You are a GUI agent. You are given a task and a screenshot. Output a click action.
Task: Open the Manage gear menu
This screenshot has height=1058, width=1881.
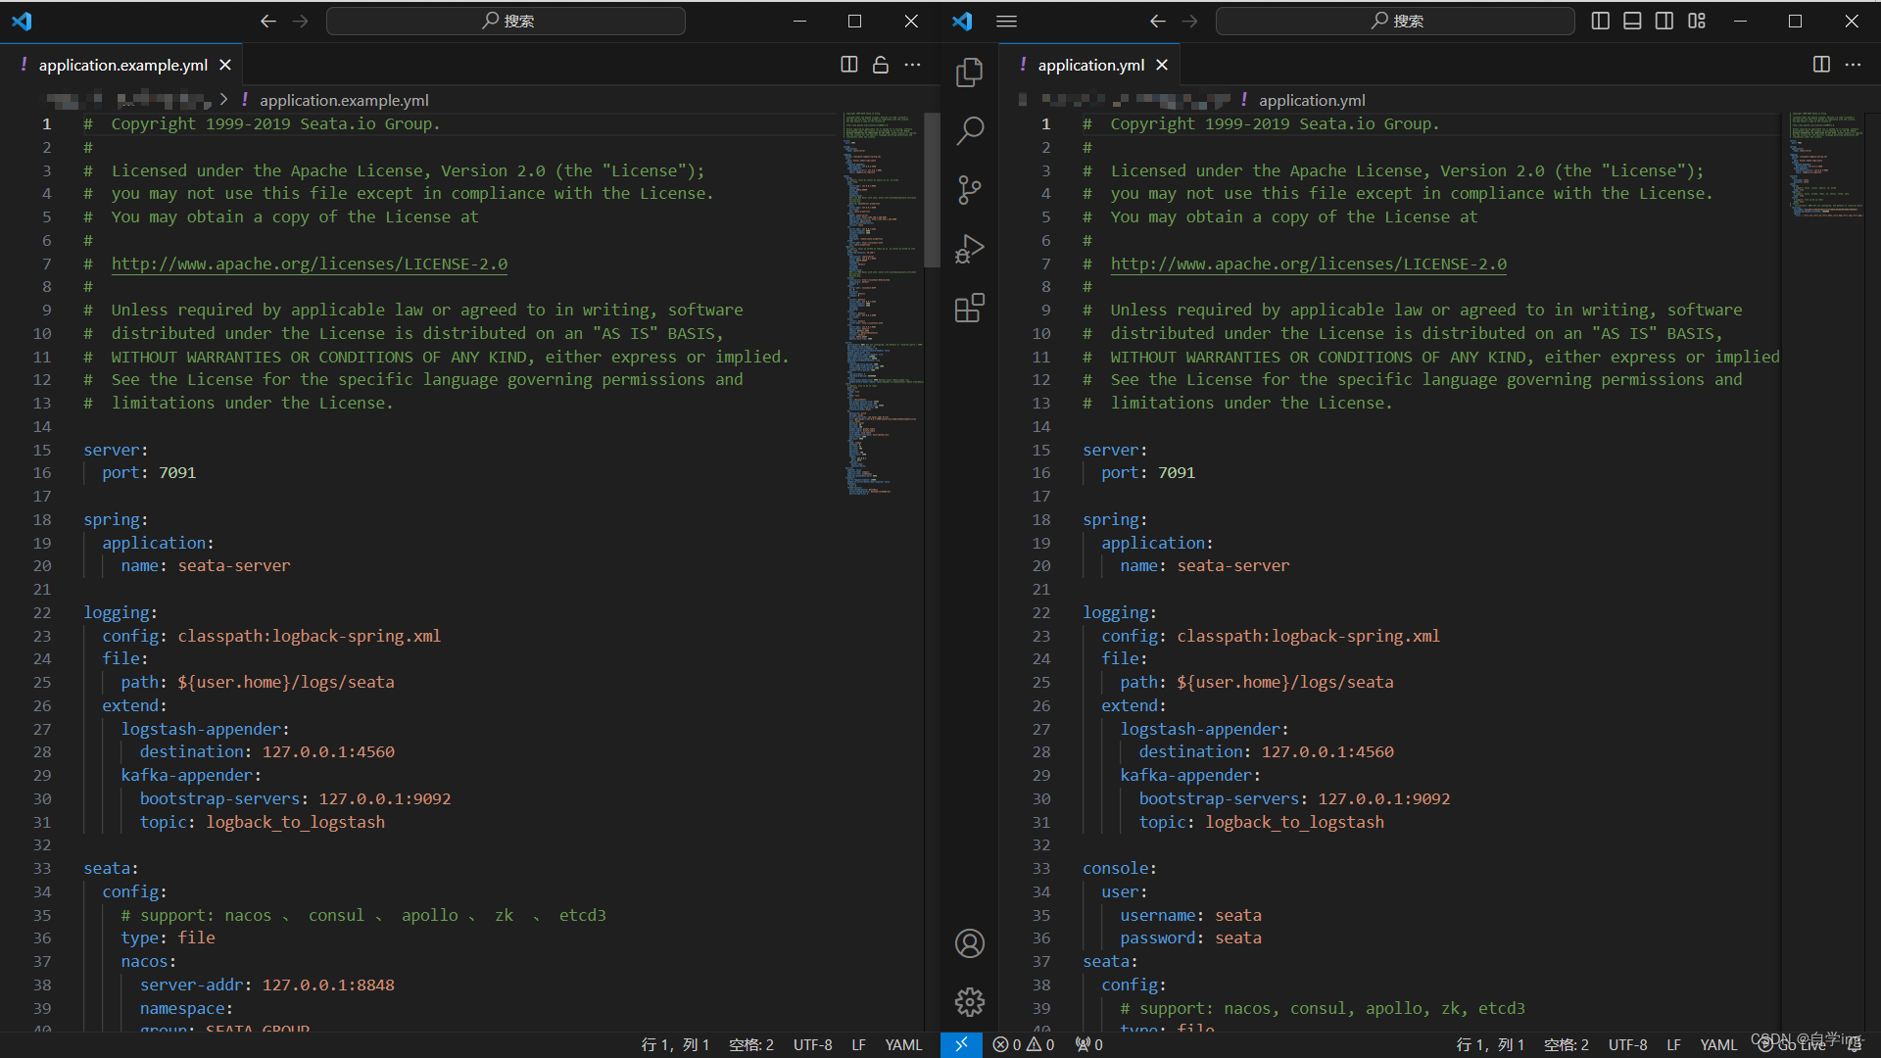click(x=969, y=1001)
